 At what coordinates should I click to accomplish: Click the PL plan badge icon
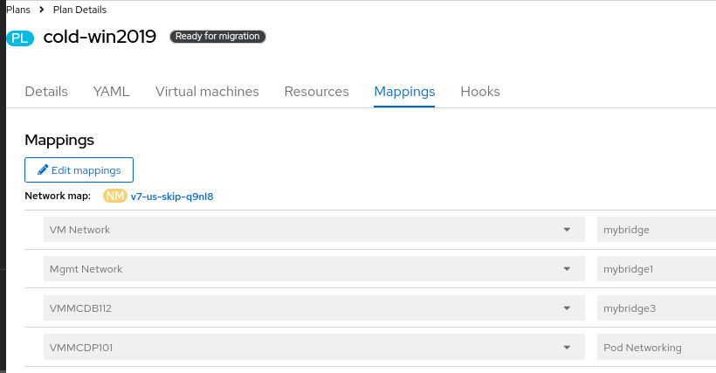[22, 38]
